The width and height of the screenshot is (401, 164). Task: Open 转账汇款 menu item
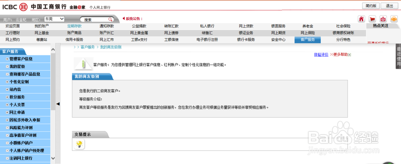(171, 26)
